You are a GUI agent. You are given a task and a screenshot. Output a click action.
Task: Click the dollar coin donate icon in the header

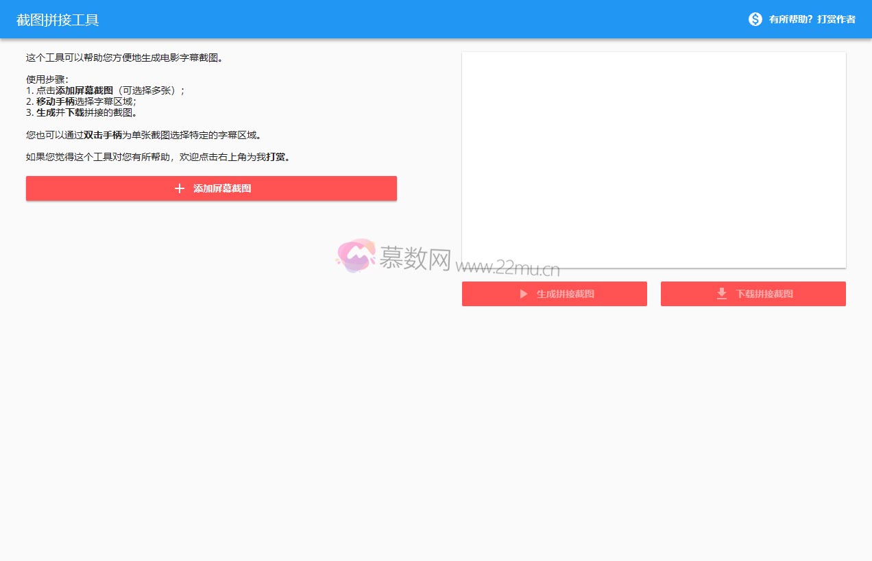[755, 19]
